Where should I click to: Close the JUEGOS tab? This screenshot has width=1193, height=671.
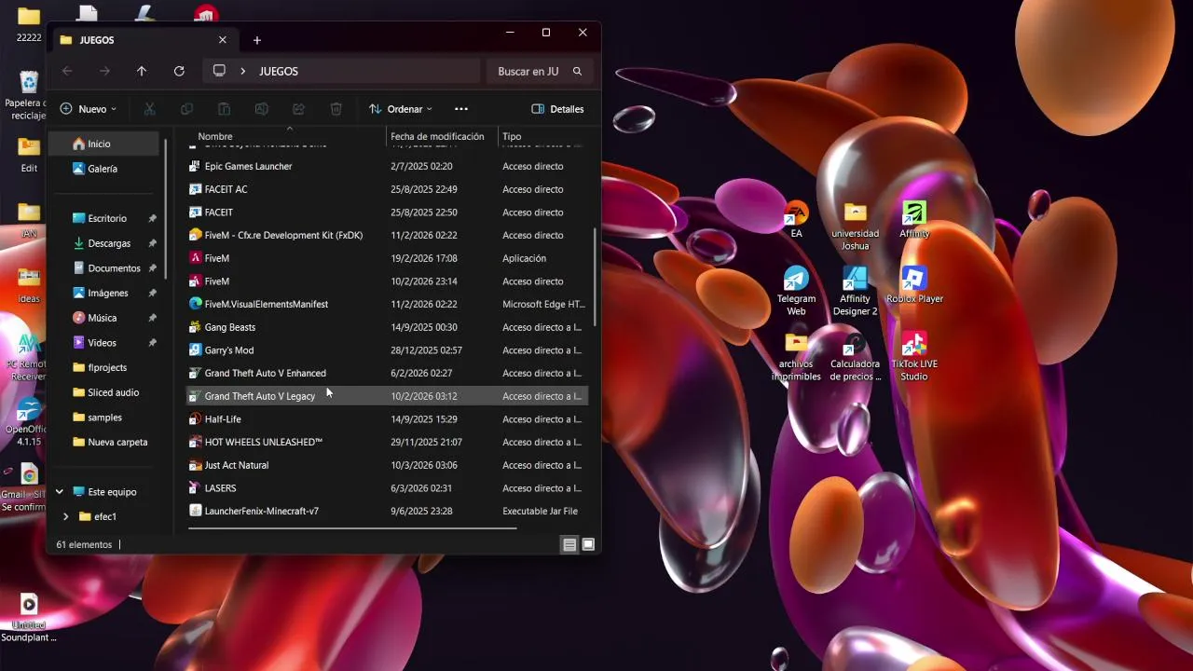tap(223, 40)
